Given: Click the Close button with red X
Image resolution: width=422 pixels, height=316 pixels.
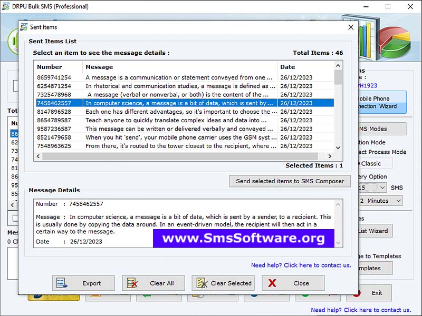Looking at the screenshot, I should tap(293, 283).
